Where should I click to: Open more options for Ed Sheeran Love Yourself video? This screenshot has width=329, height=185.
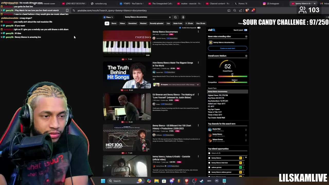click(198, 95)
